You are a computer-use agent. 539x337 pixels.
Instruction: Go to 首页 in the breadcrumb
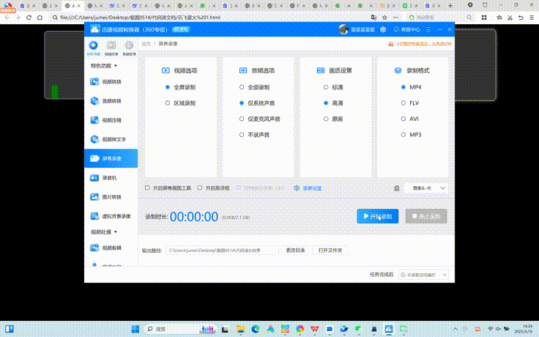tap(146, 44)
